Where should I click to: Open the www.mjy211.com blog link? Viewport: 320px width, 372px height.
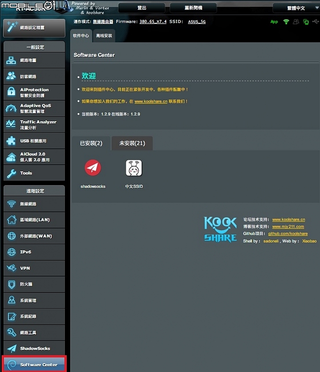pyautogui.click(x=288, y=226)
